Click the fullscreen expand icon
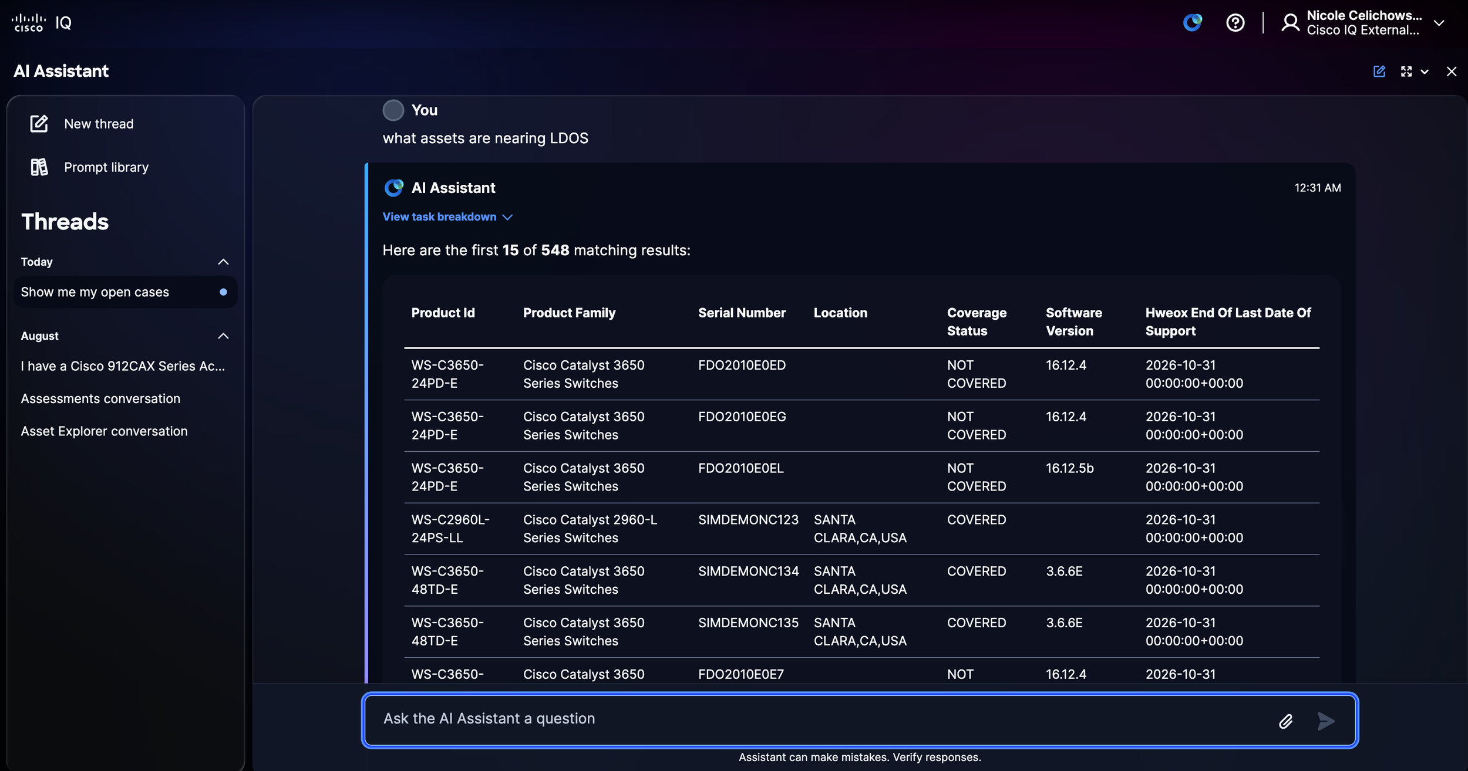Screen dimensions: 1468x771 point(1406,71)
